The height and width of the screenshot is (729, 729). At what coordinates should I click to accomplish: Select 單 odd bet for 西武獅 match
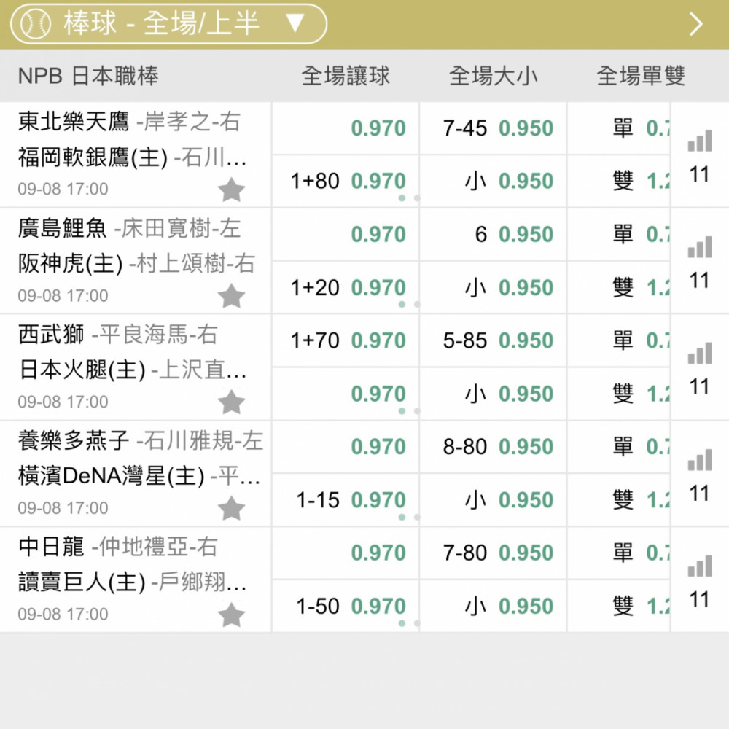[619, 340]
